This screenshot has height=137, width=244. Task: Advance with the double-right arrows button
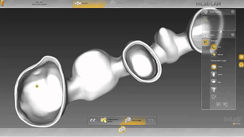(151, 120)
